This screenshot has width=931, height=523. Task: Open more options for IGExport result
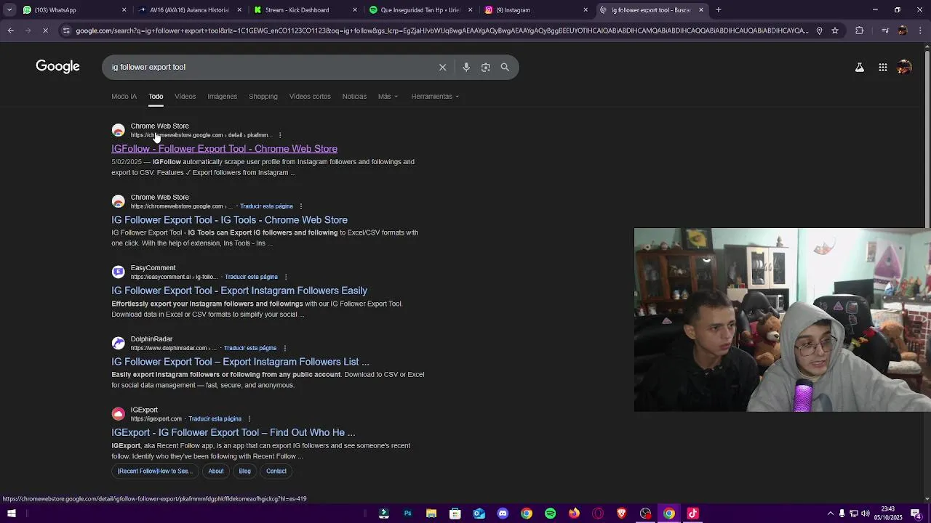249,419
